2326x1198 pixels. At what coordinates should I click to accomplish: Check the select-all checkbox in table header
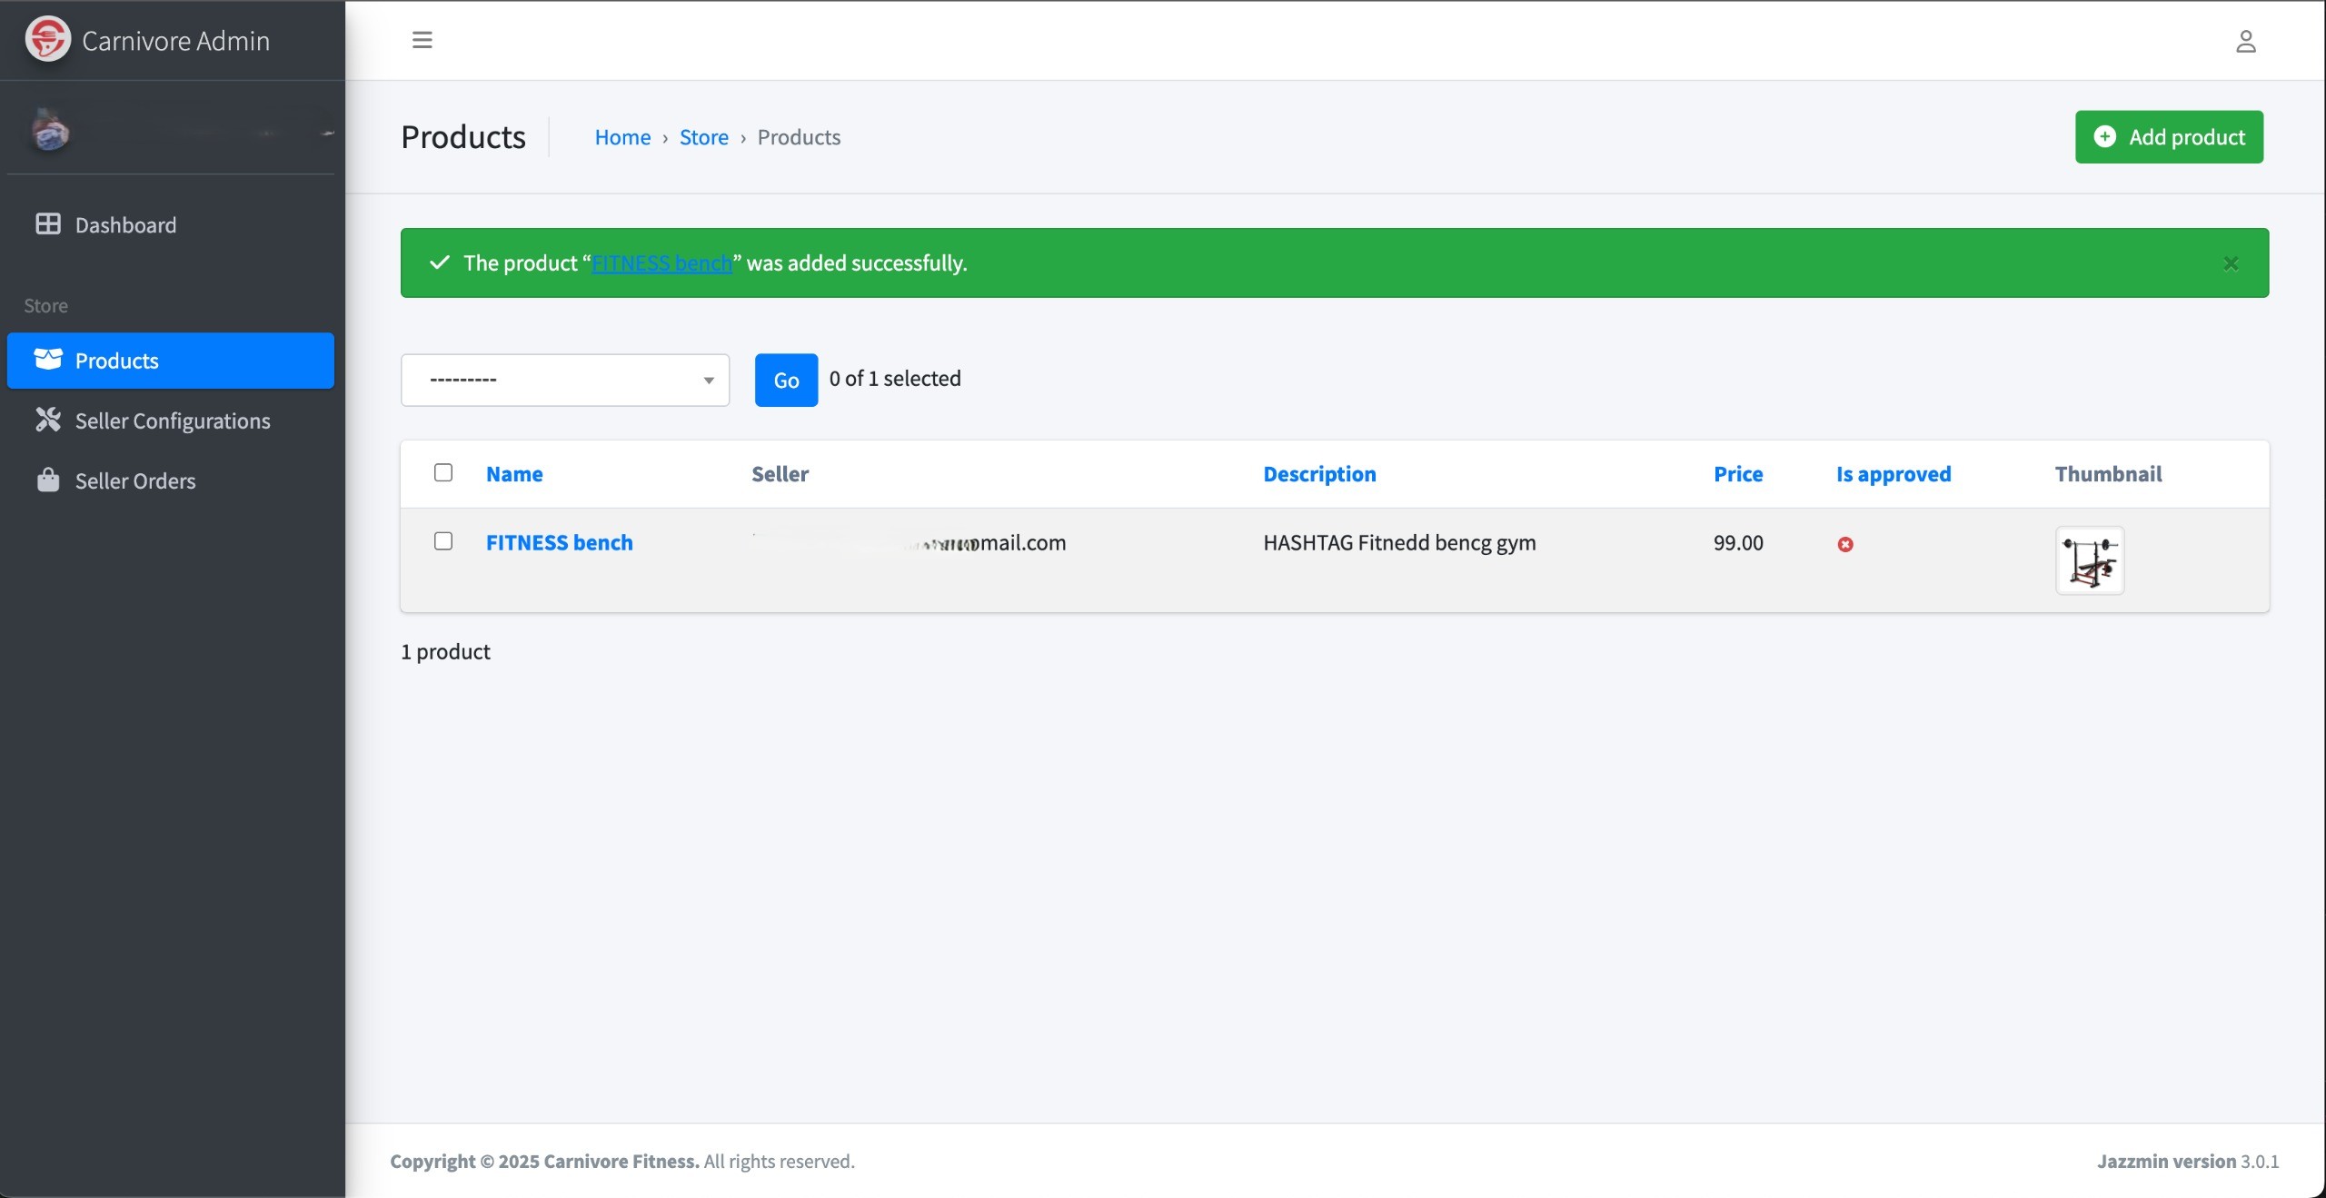443,472
